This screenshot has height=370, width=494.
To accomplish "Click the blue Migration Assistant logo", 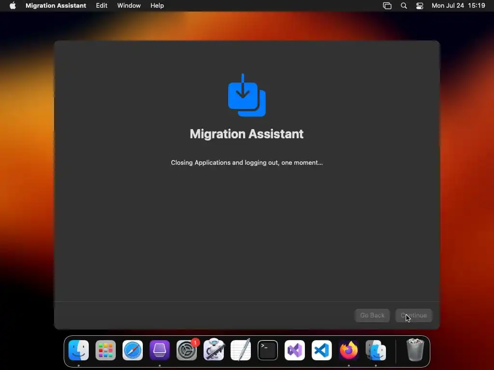I will pos(247,95).
